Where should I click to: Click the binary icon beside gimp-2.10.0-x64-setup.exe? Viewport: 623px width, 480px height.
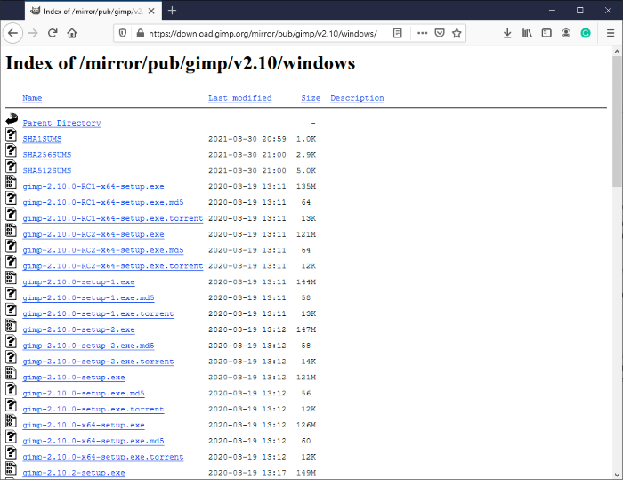[x=11, y=420]
